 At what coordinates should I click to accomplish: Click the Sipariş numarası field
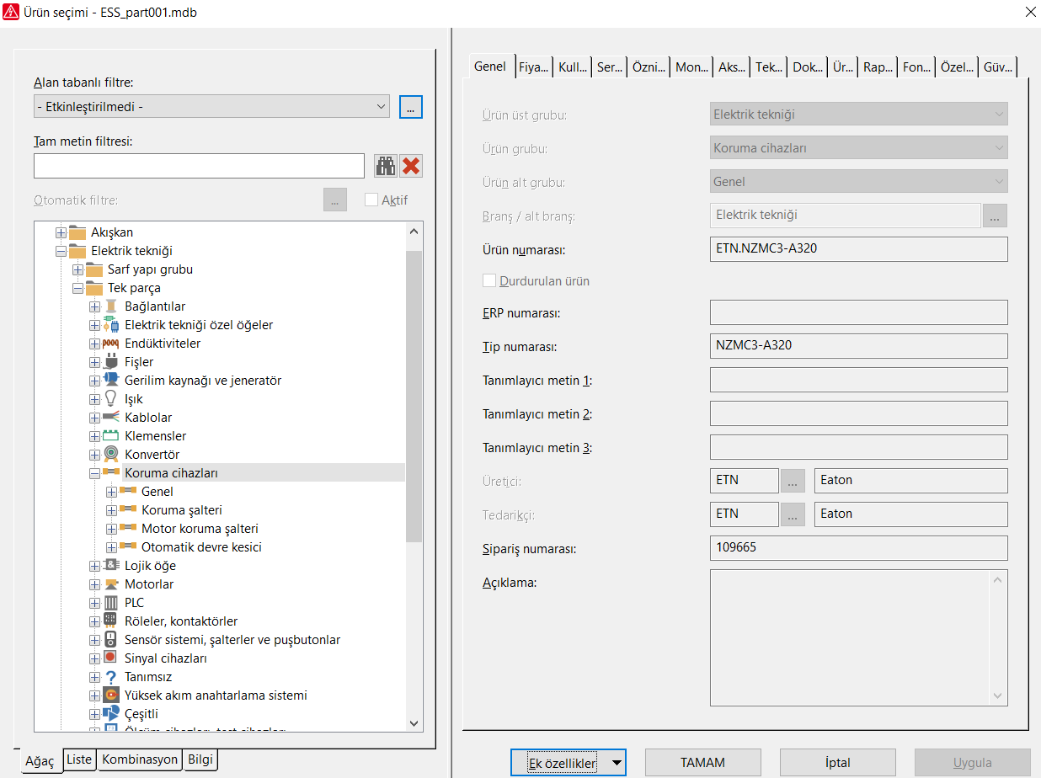859,548
